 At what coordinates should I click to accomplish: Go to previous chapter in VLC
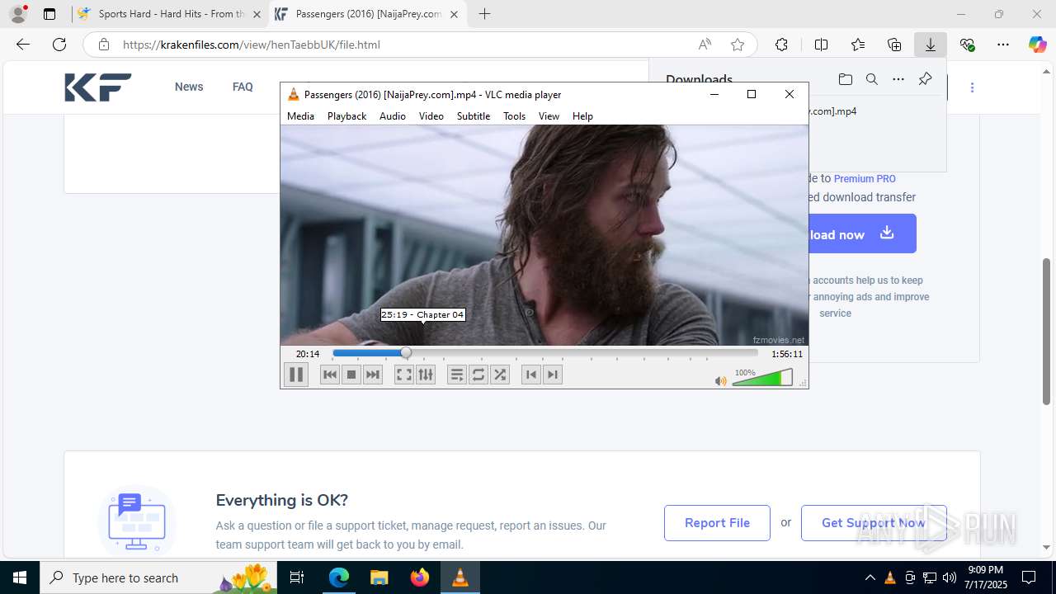[x=531, y=375]
